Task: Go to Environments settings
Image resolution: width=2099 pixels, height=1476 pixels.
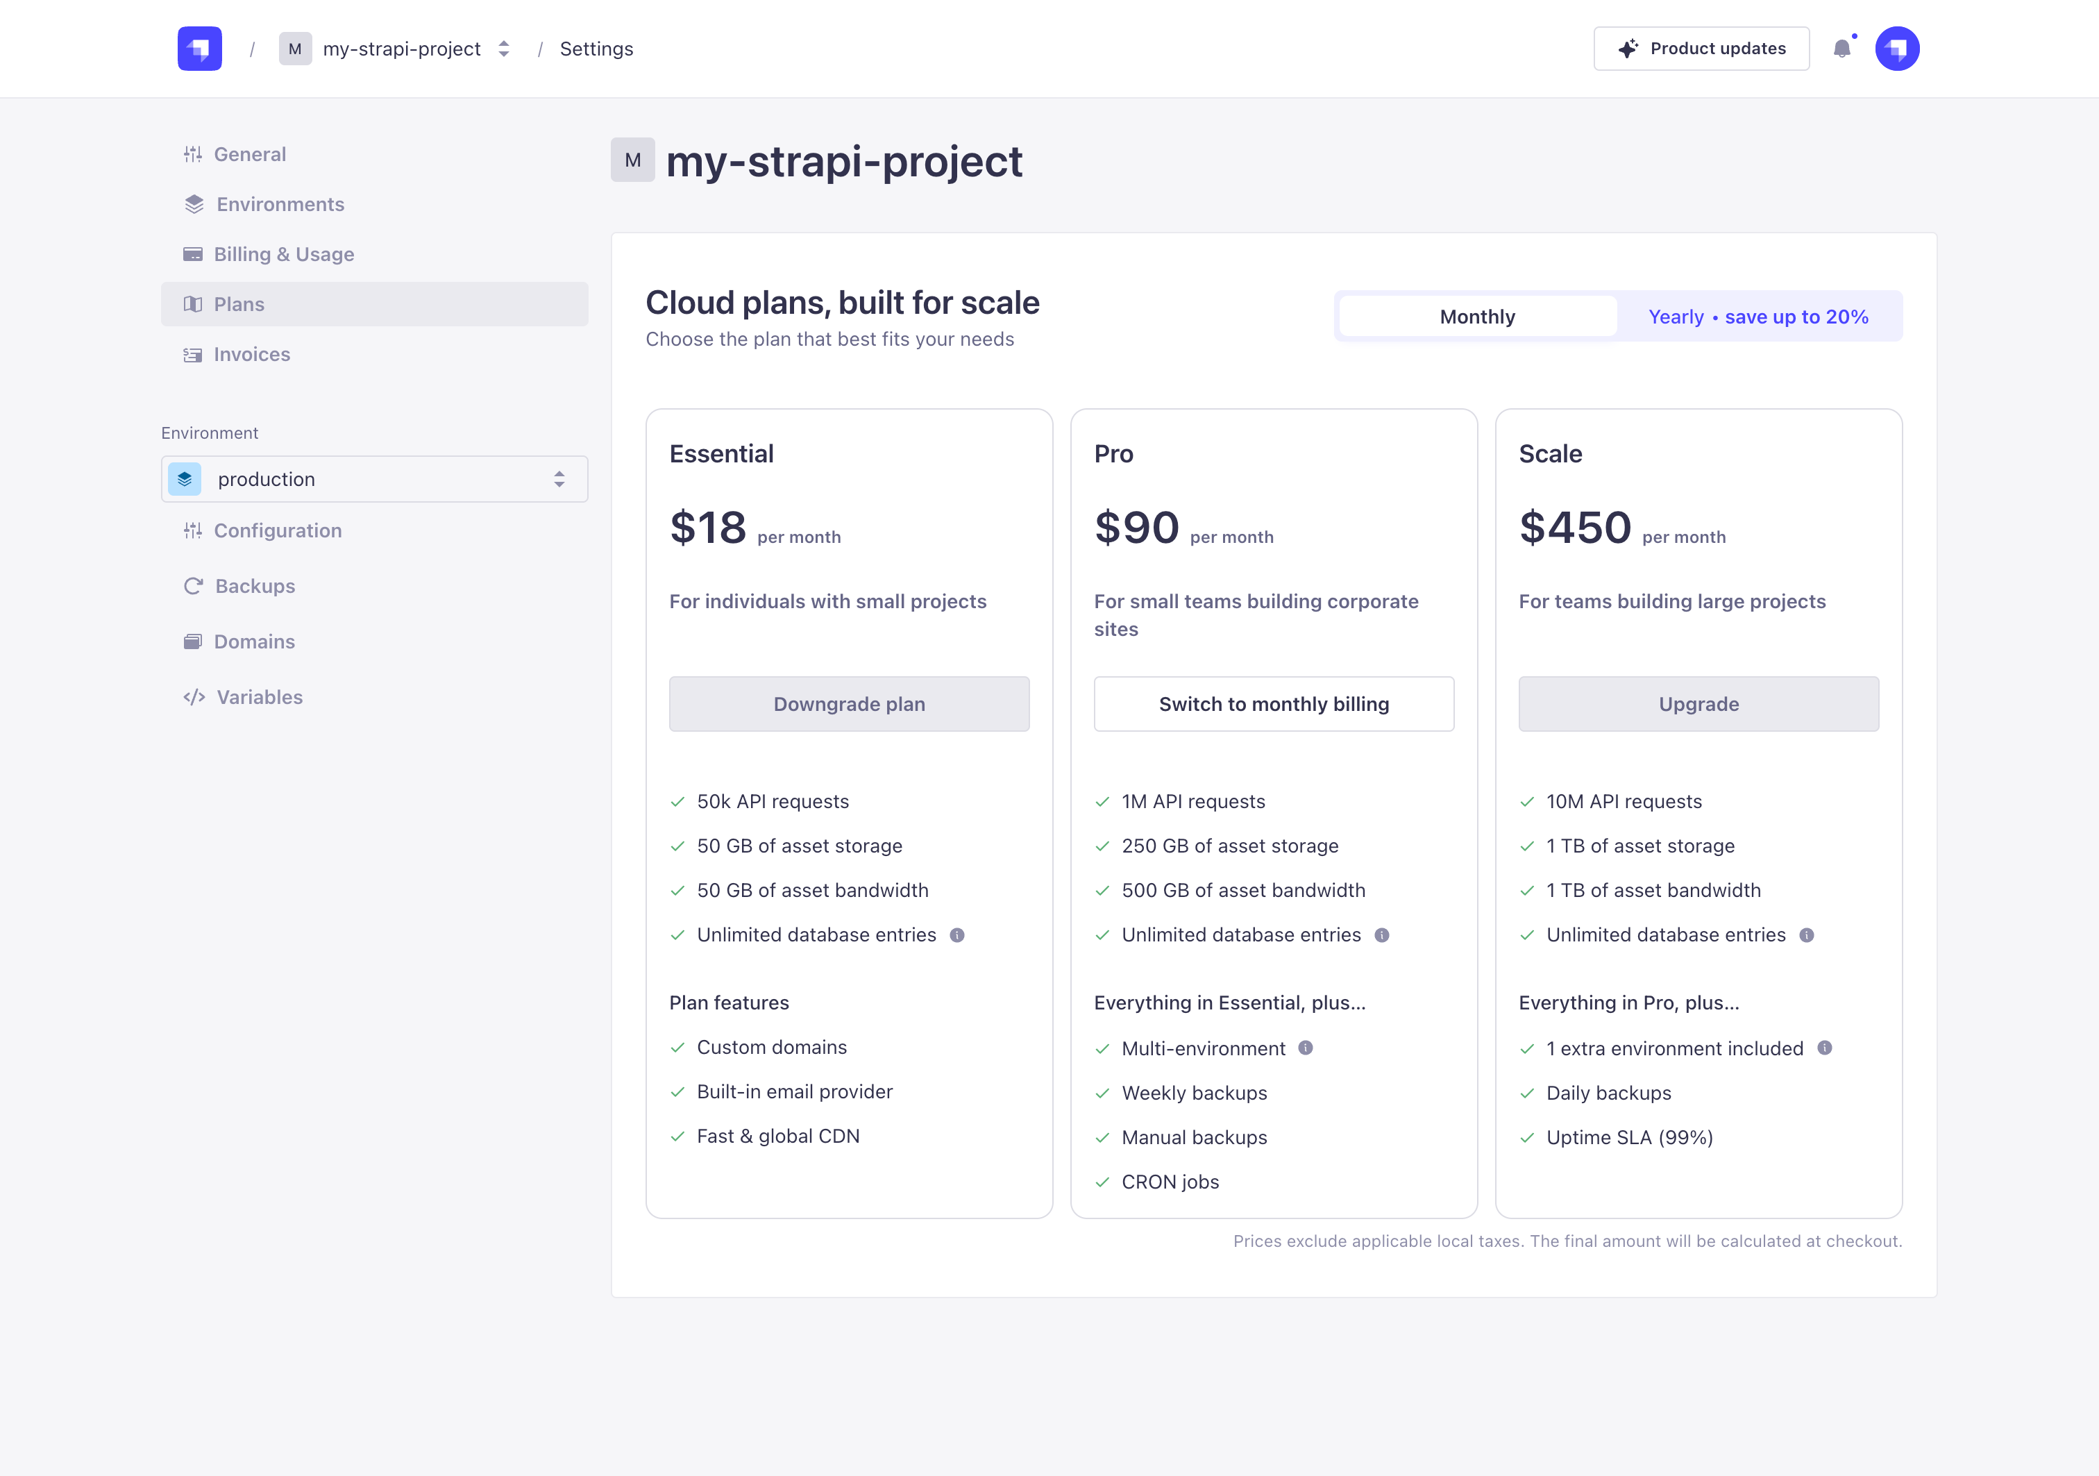Action: click(x=375, y=204)
